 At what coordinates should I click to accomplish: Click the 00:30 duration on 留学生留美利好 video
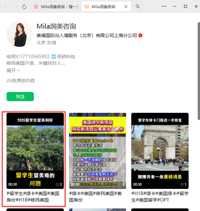[13, 184]
